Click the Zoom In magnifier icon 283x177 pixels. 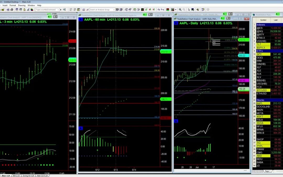pyautogui.click(x=180, y=10)
